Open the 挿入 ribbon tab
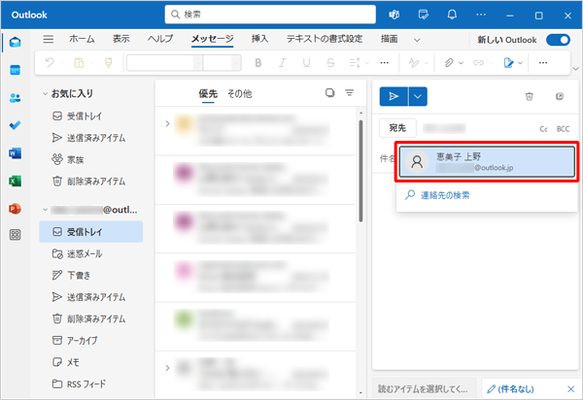This screenshot has height=400, width=583. click(259, 39)
